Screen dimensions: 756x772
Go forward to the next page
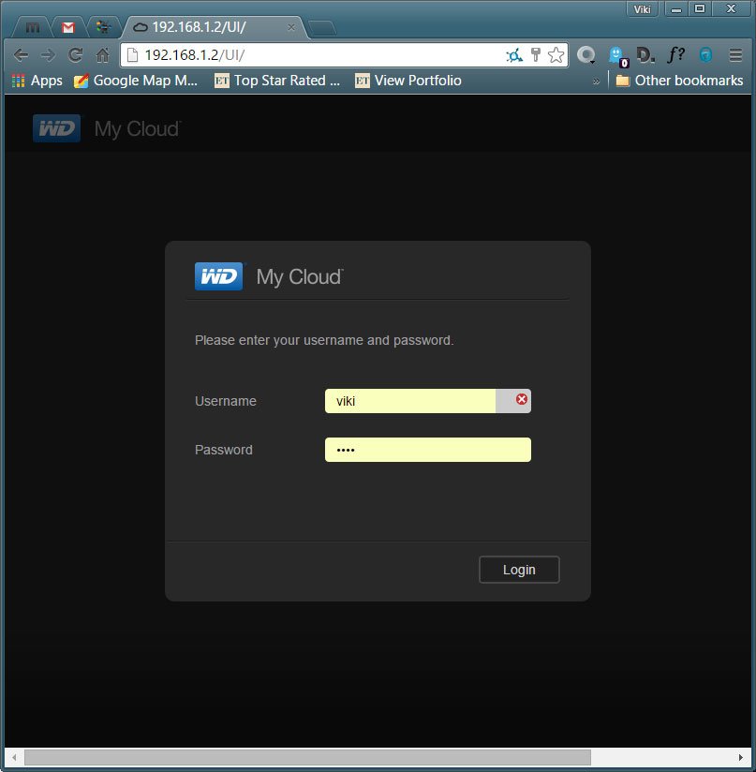point(48,55)
